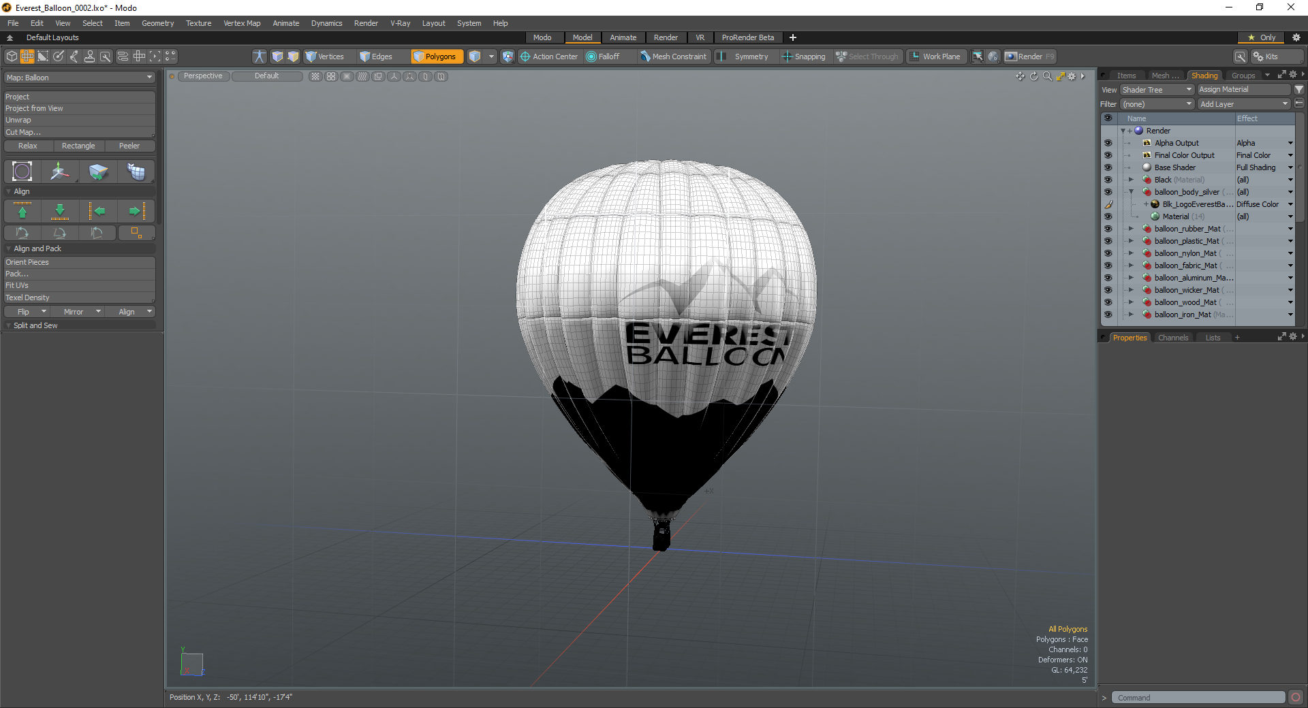Open the Filter (none) dropdown

tap(1157, 104)
